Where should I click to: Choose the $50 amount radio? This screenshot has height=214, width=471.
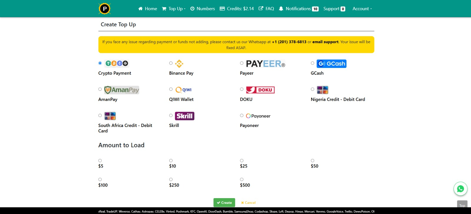click(x=313, y=160)
